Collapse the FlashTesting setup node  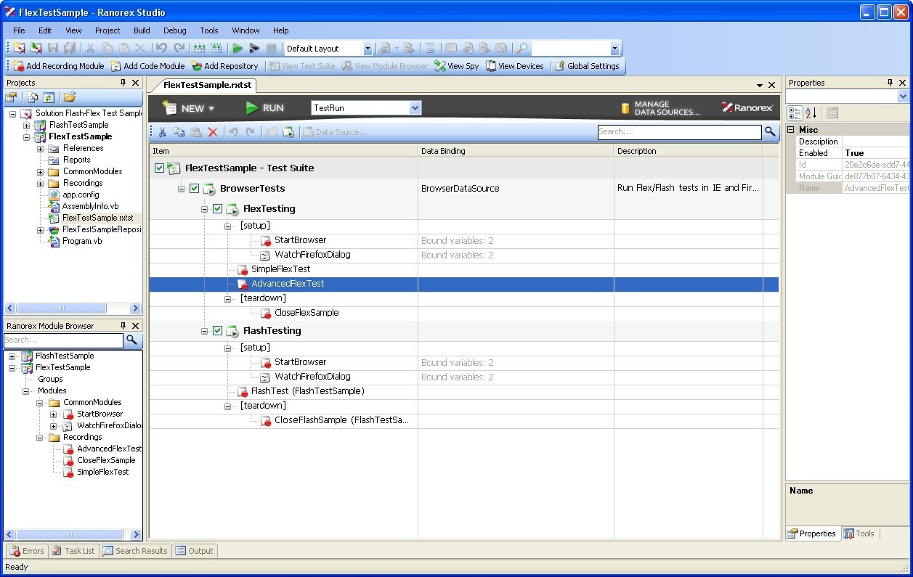(228, 347)
